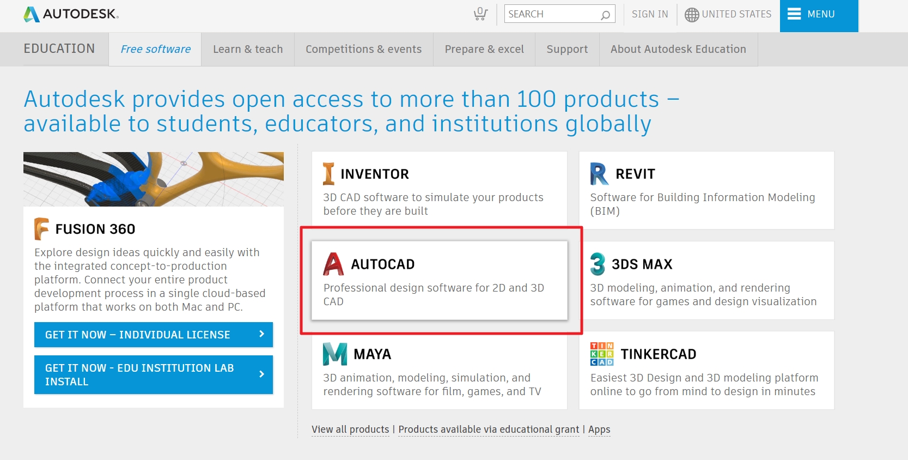908x460 pixels.
Task: Click the TINKERCAD product title
Action: tap(659, 354)
